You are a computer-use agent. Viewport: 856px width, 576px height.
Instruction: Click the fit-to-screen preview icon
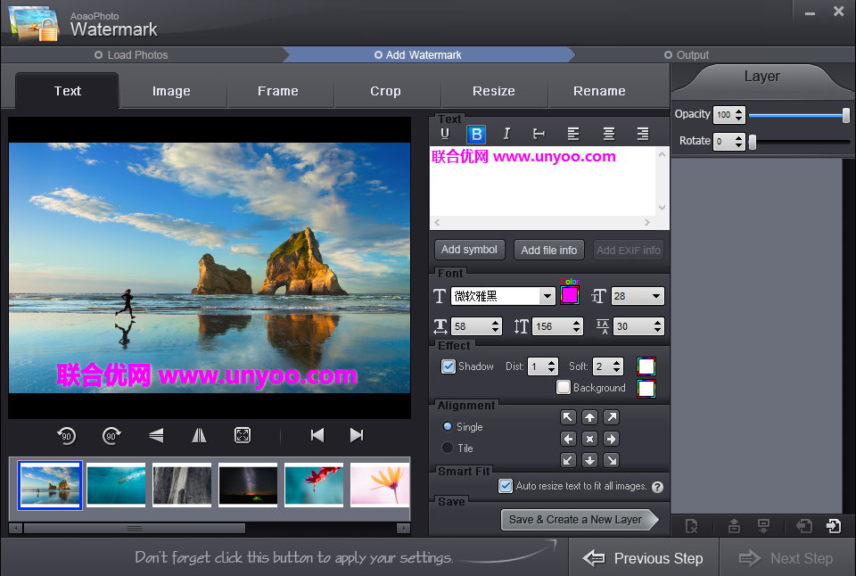(x=243, y=435)
